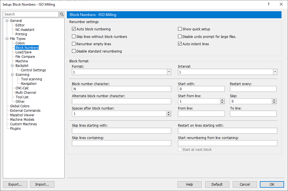Viewport: 288px width, 191px height.
Task: Uncheck Auto indent lines
Action: point(180,44)
